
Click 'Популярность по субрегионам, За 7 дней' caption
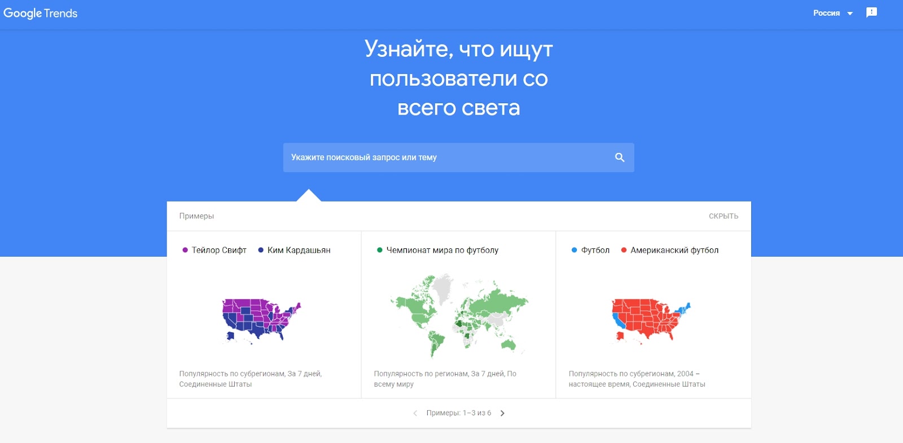click(x=251, y=379)
